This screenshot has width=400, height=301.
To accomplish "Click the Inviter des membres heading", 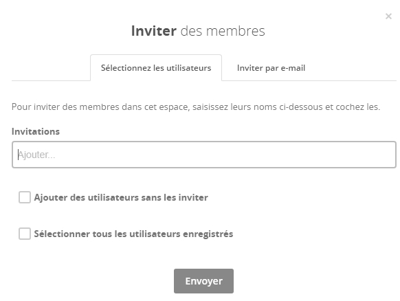I will (198, 31).
